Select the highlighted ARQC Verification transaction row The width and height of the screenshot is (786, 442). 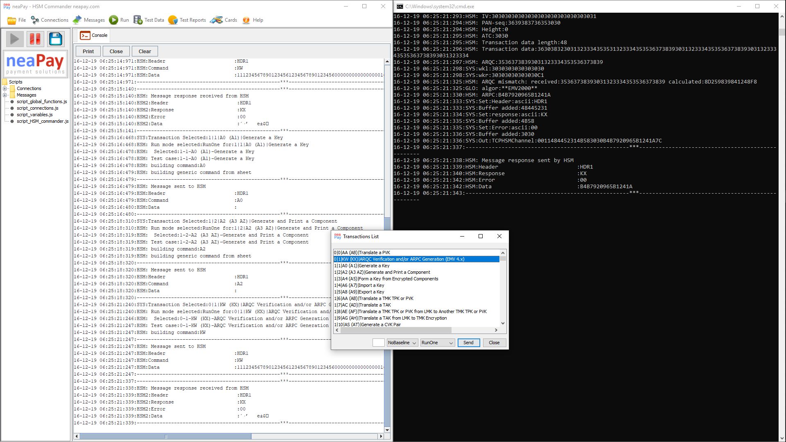(416, 259)
